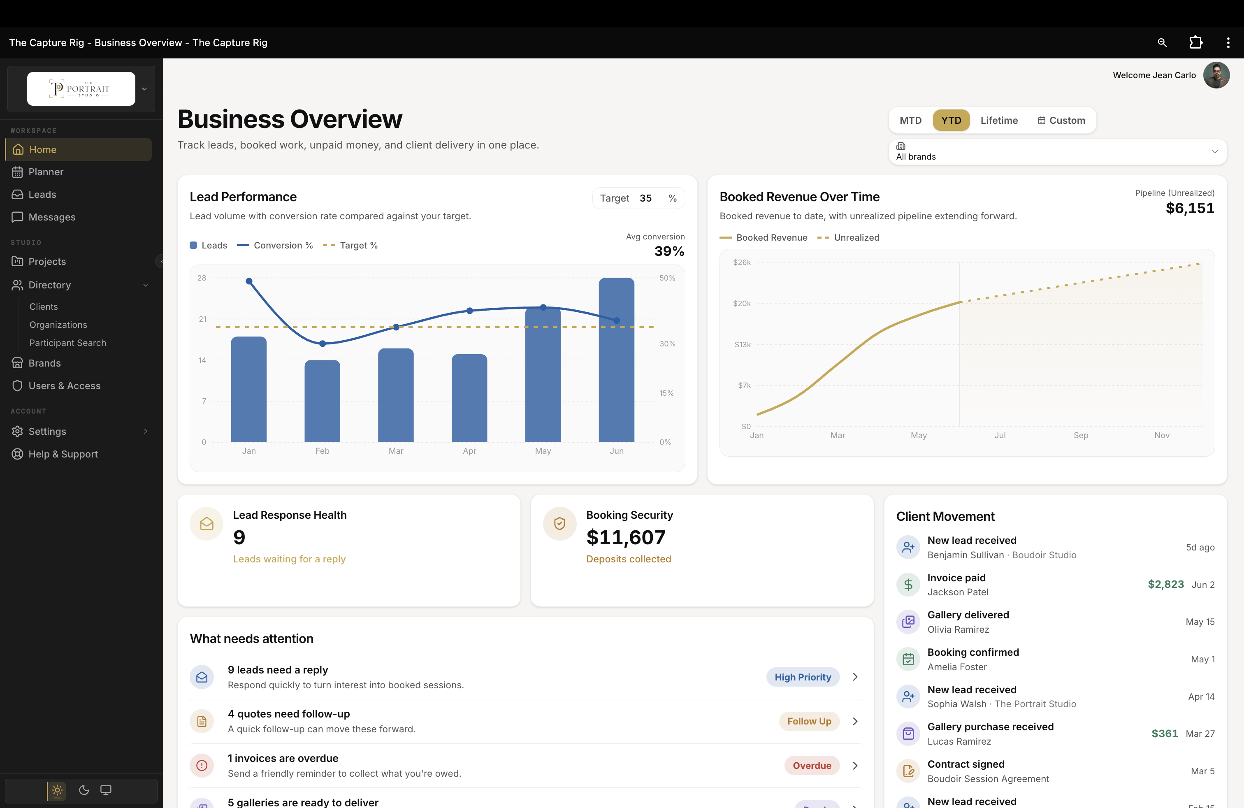This screenshot has height=808, width=1244.
Task: Select system theme monitor icon
Action: click(x=106, y=790)
